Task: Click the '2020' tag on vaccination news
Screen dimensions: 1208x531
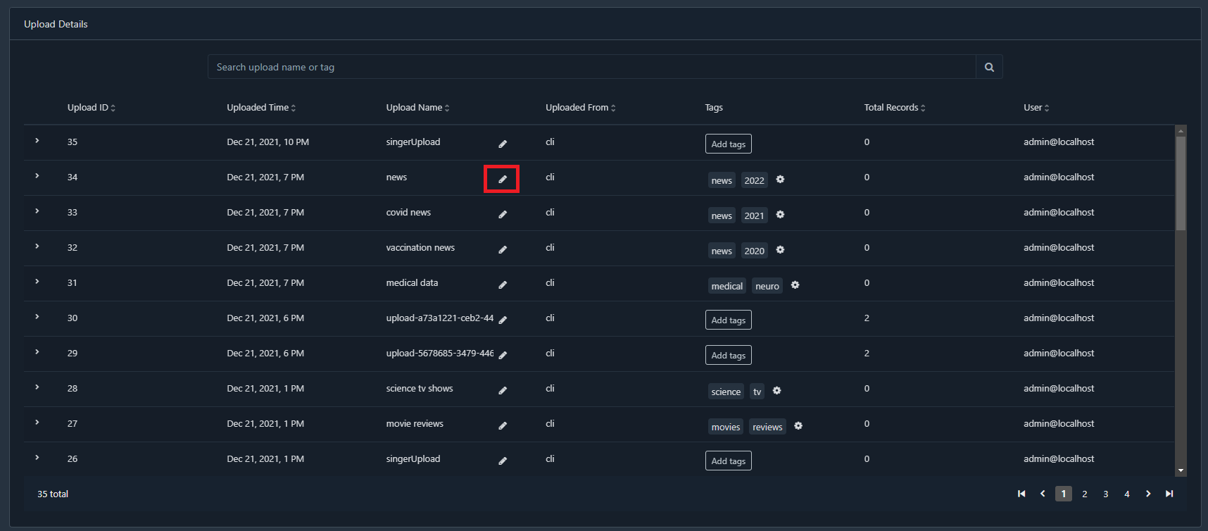Action: [754, 251]
